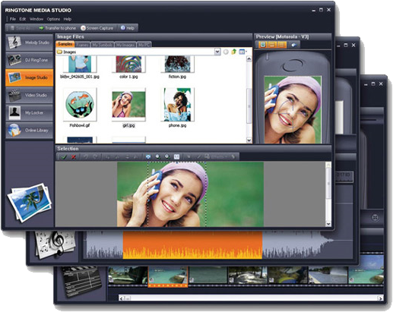
Task: Open the Options menu
Action: pos(53,19)
